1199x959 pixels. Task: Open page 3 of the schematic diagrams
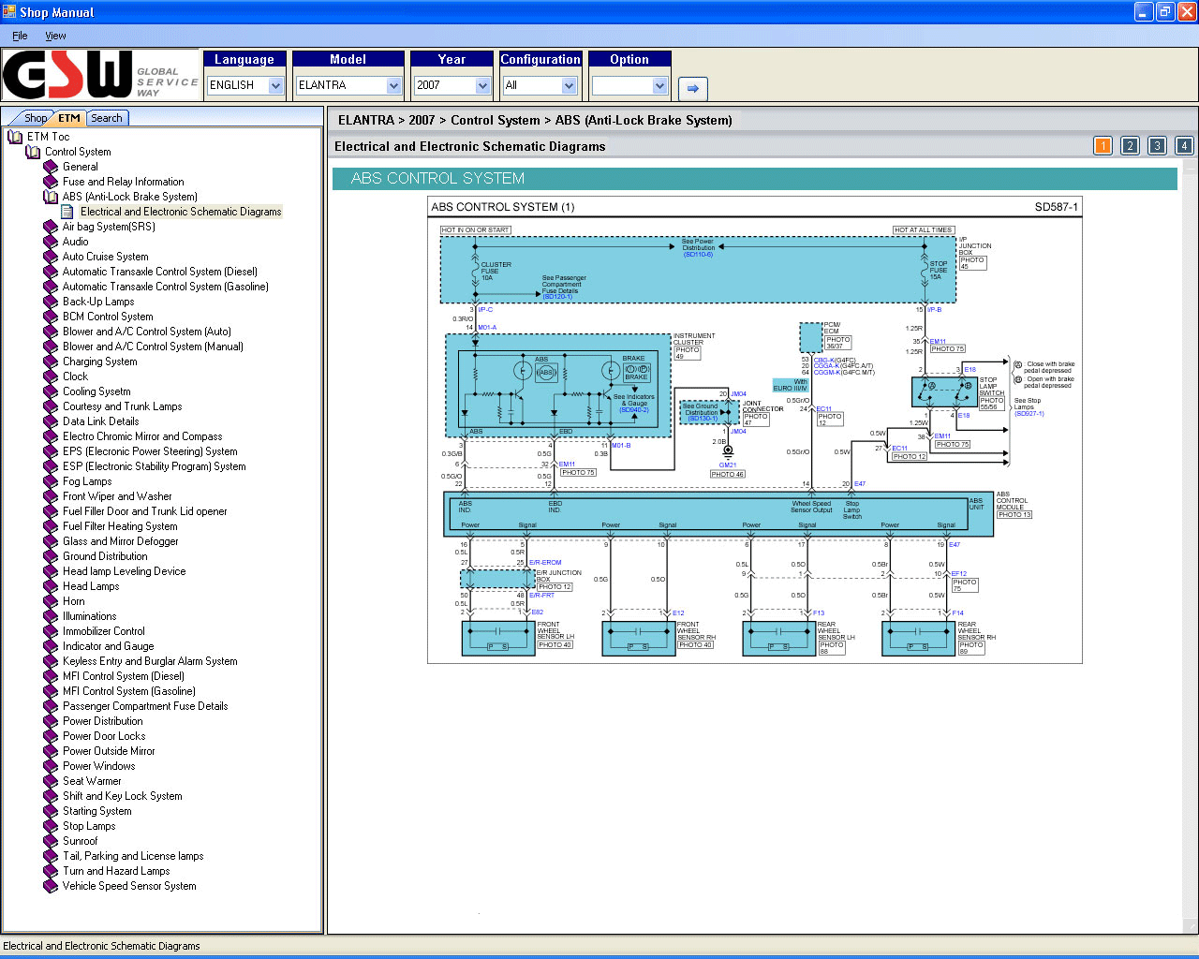[x=1157, y=145]
